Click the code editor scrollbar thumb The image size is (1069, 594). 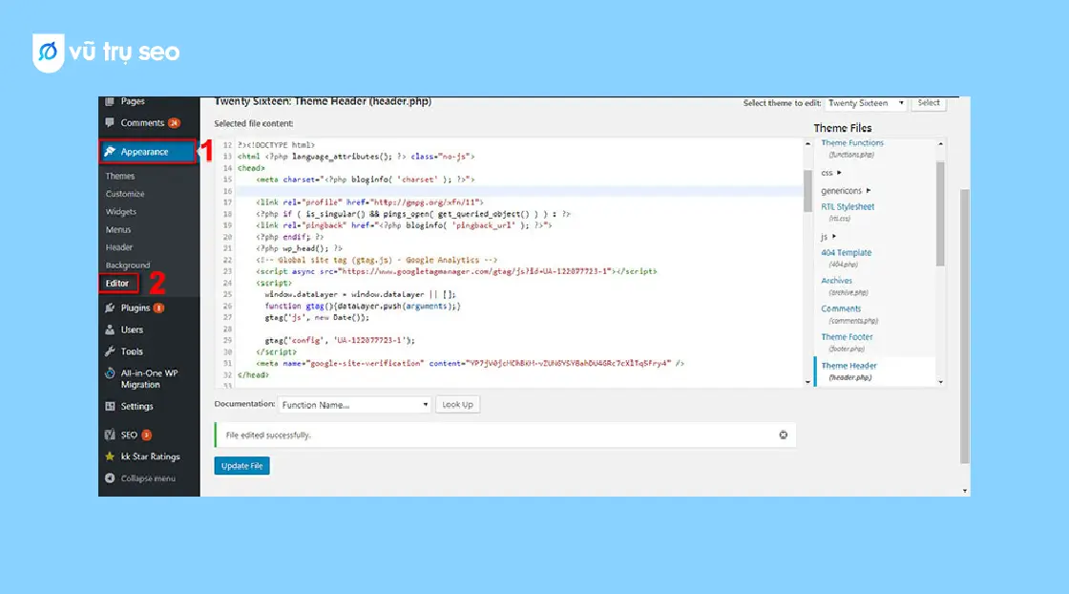[807, 191]
